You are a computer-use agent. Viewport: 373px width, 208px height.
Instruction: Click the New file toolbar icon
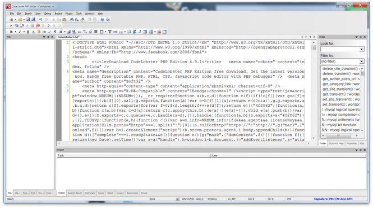[11, 20]
